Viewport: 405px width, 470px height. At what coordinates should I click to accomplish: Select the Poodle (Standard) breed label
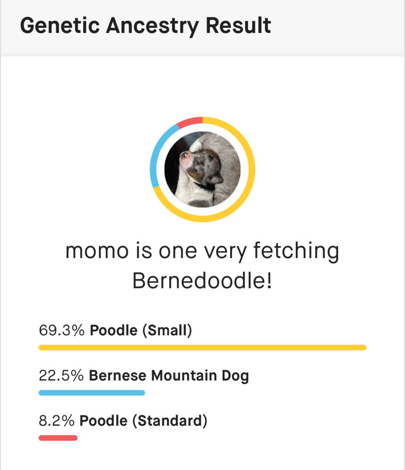coord(143,420)
